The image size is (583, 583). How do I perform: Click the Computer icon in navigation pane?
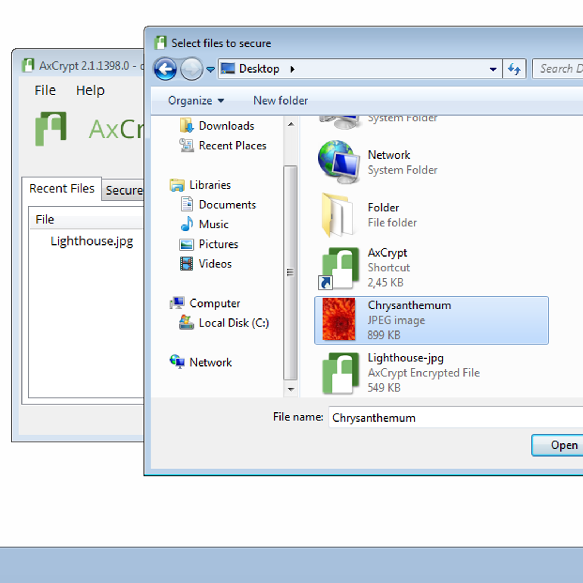pos(177,302)
